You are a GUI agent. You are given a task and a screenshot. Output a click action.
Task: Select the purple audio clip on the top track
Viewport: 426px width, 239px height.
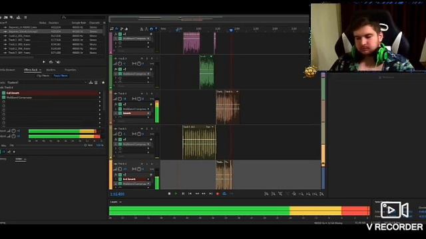pyautogui.click(x=192, y=43)
